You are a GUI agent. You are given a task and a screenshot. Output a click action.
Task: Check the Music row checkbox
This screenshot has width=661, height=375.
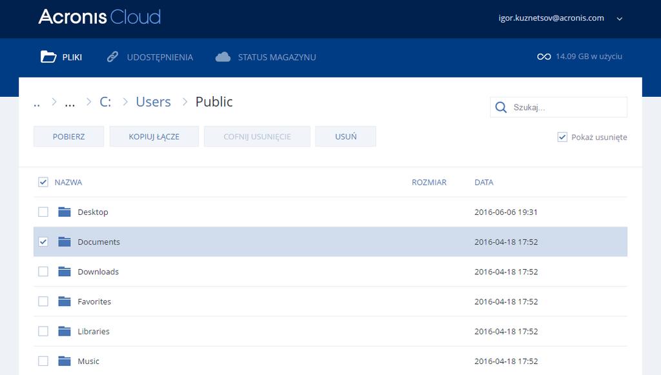point(43,361)
